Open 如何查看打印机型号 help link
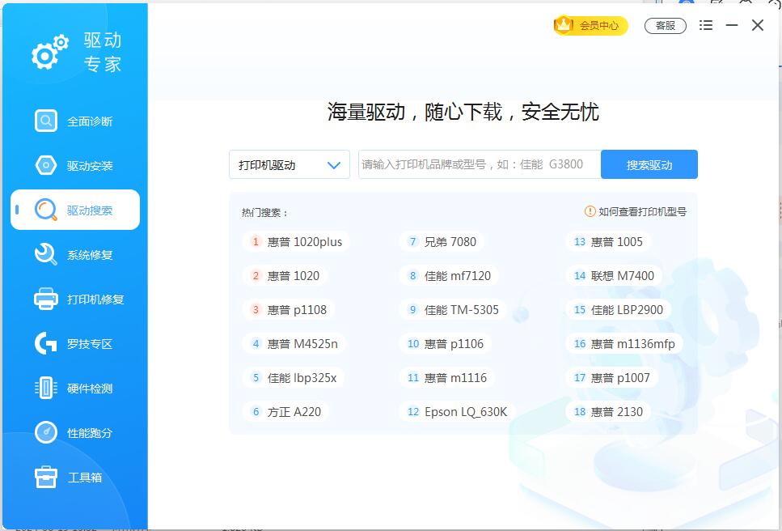The height and width of the screenshot is (531, 782). click(x=642, y=211)
